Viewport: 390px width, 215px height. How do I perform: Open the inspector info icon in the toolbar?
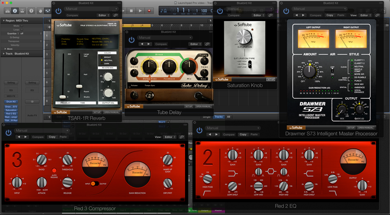point(15,10)
